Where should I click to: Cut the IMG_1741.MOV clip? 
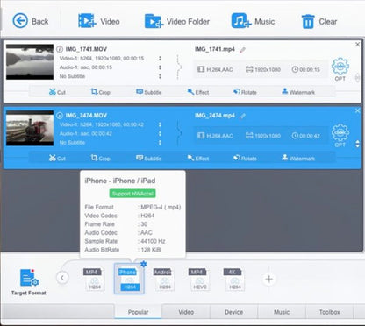click(57, 92)
